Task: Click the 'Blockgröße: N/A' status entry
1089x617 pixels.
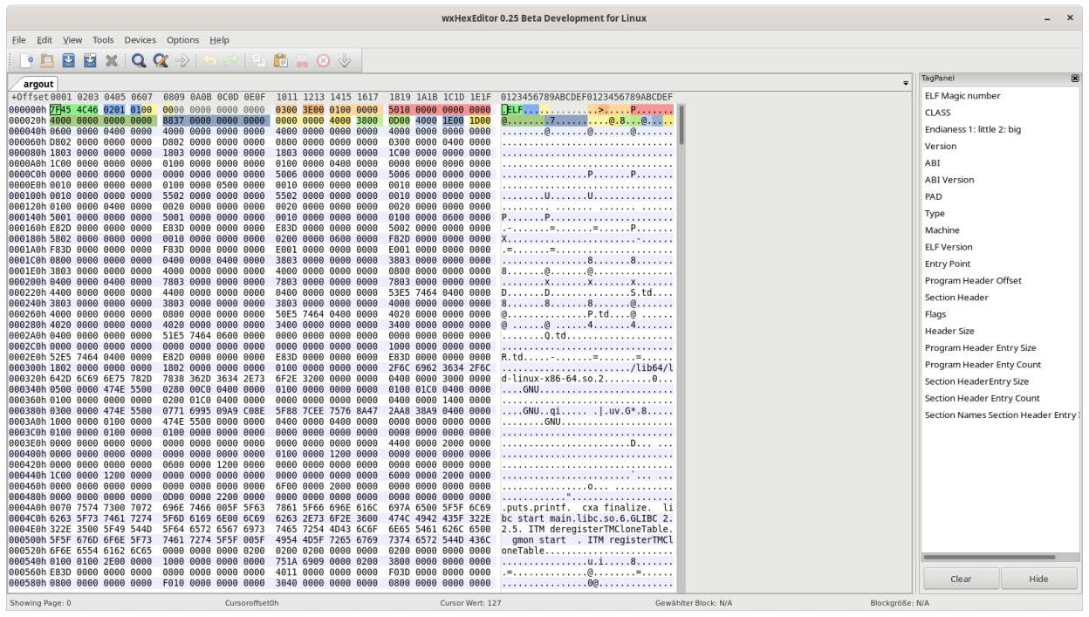Action: point(900,603)
